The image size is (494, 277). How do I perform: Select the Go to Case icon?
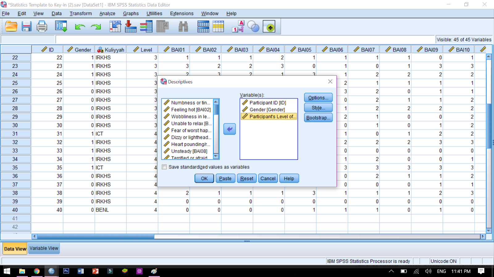[115, 27]
